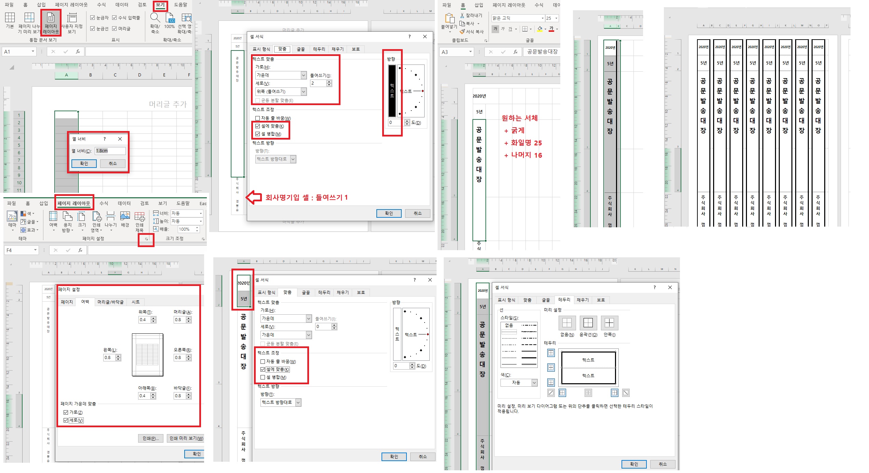Click the 붙여넣기 clipboard icon
This screenshot has width=869, height=473.
[x=449, y=19]
